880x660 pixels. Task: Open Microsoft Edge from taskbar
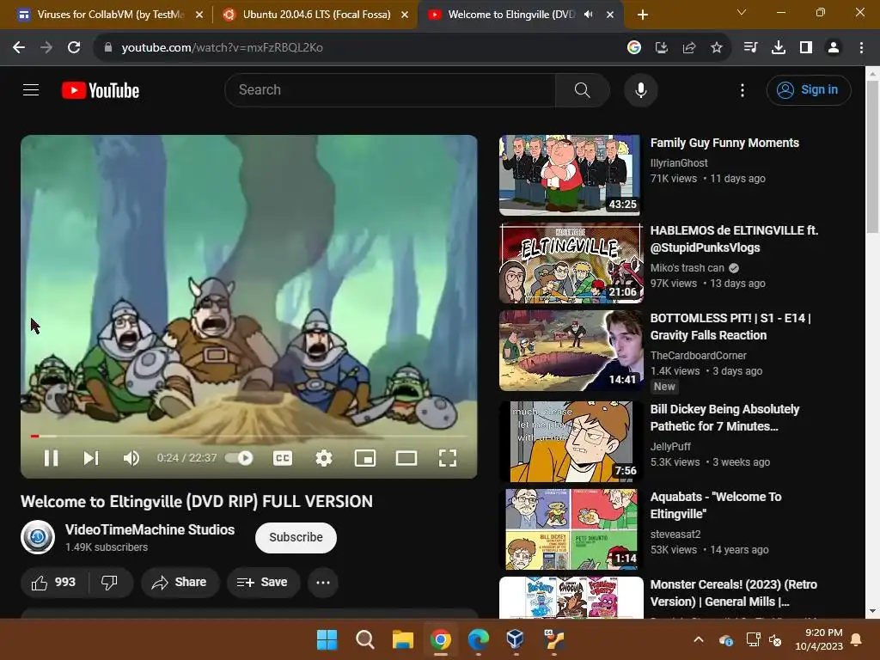point(478,639)
